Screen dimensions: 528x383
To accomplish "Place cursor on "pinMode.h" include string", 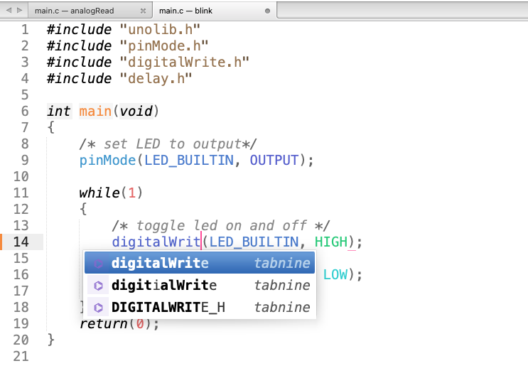I will (164, 45).
